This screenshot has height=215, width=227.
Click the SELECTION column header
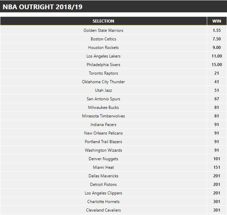(103, 21)
